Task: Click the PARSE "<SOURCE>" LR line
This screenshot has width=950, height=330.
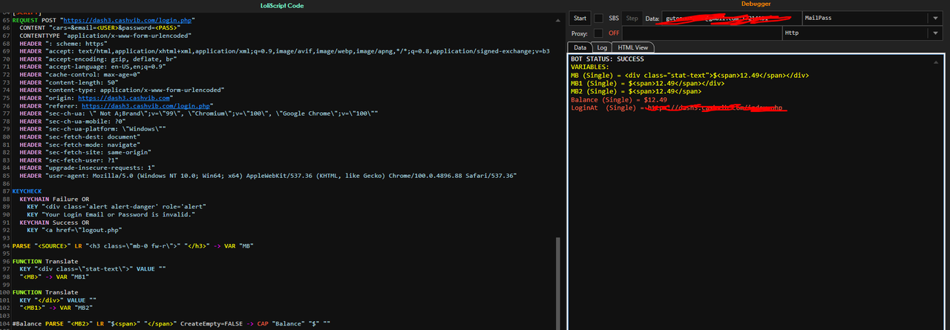Action: pyautogui.click(x=134, y=245)
